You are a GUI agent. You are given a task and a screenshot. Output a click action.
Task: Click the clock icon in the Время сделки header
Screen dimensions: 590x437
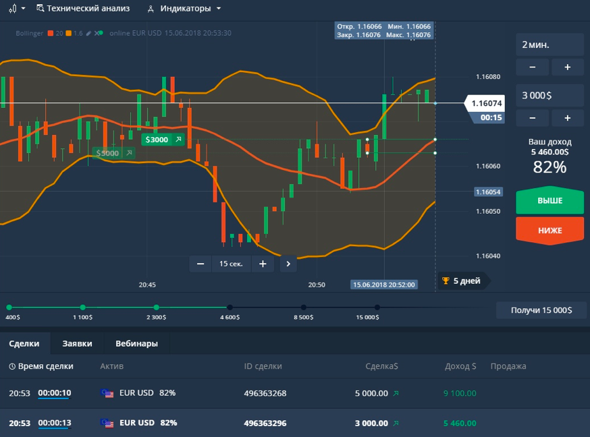coord(12,366)
